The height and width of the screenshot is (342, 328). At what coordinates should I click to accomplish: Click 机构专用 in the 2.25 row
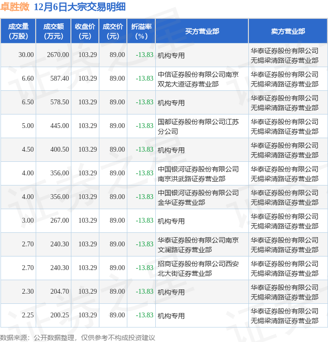click(x=171, y=316)
